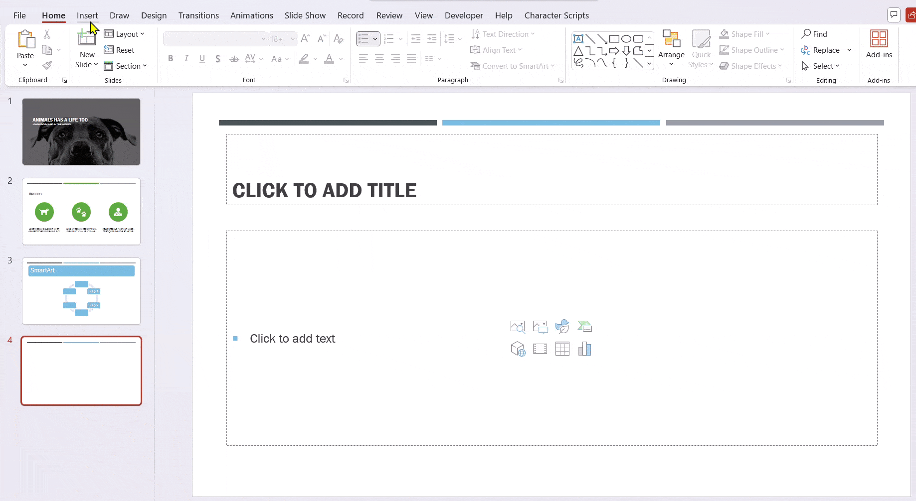Open the font size dropdown
The width and height of the screenshot is (916, 501).
[293, 38]
